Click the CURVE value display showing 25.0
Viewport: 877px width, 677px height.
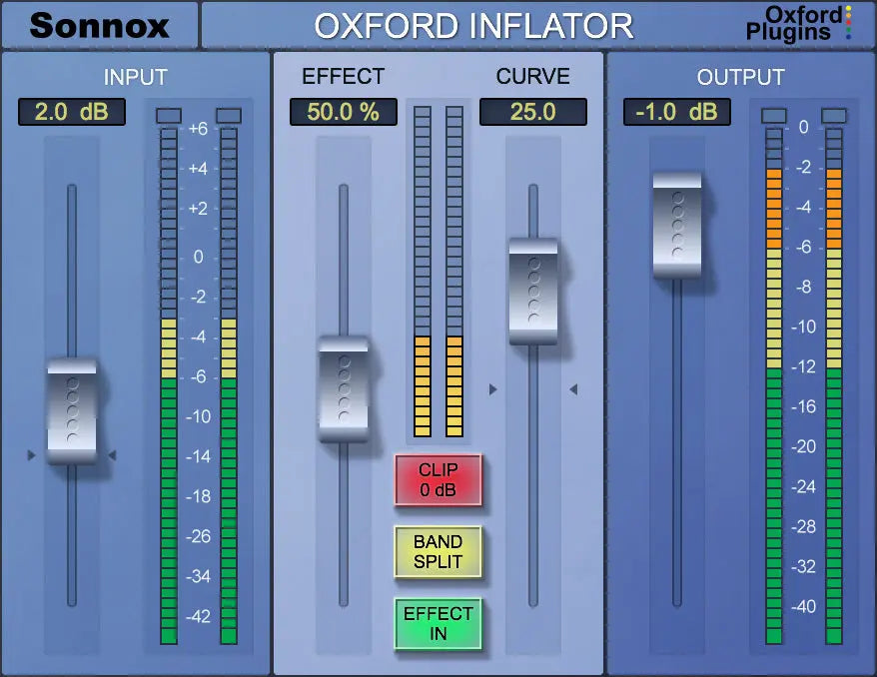pos(534,112)
